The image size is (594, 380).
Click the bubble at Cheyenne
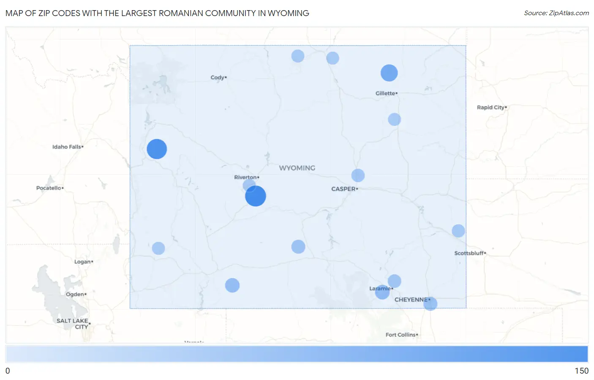430,303
